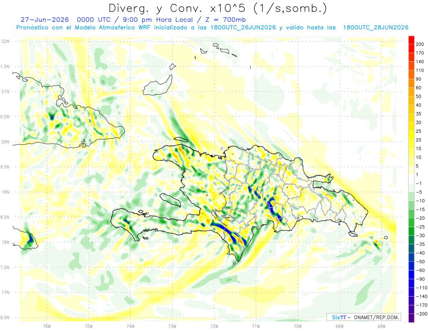
Task: Select the "1800UTC_26JUN2026" initialization time text
Action: click(243, 27)
